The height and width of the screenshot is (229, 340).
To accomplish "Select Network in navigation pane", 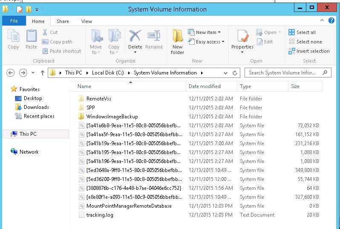I will point(25,152).
